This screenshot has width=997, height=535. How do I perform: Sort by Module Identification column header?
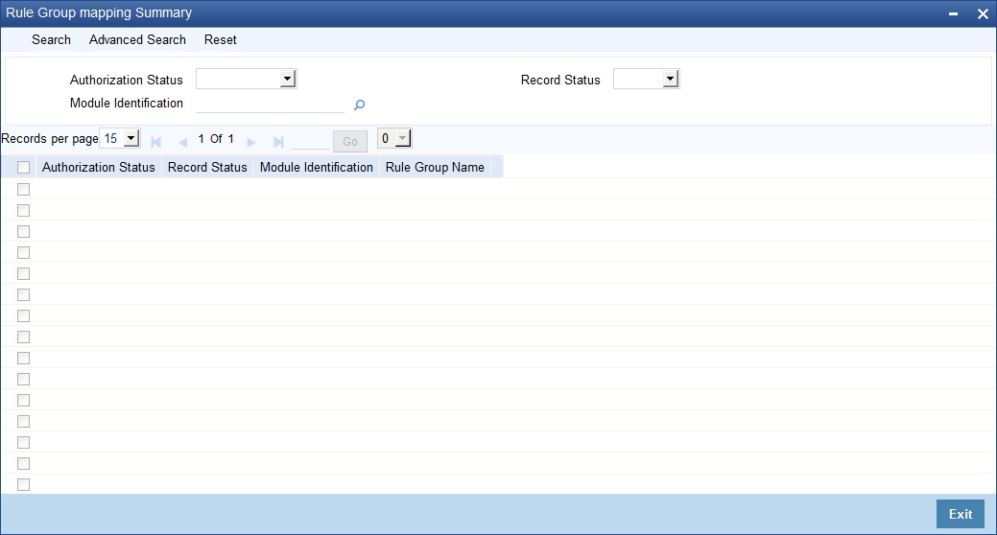[x=317, y=167]
